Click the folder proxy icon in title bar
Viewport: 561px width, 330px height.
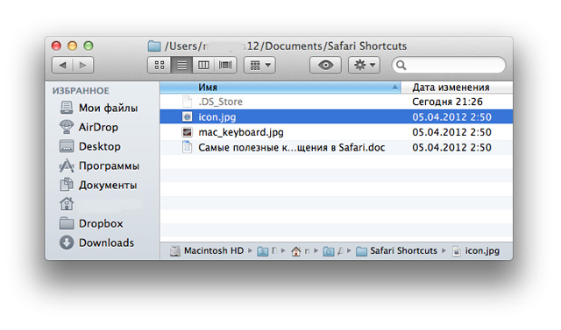[154, 46]
